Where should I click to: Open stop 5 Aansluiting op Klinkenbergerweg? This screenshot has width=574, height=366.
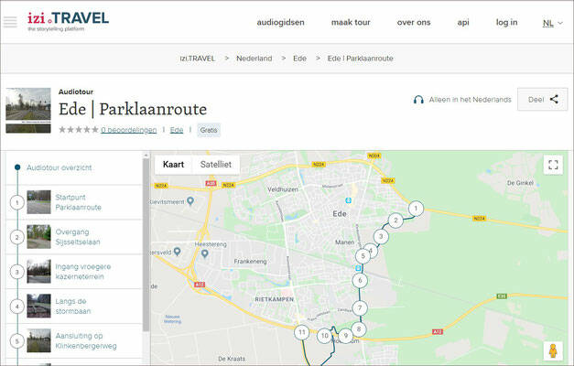(74, 340)
